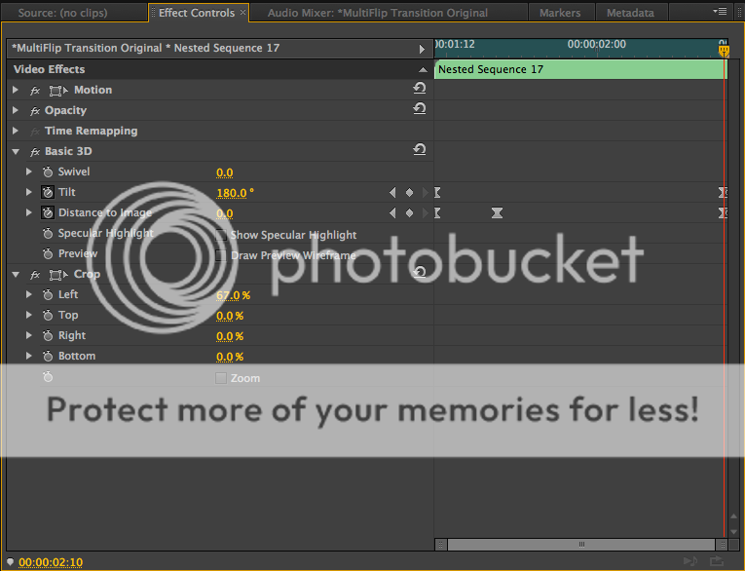
Task: Toggle Swivel animation stopwatch
Action: 48,171
